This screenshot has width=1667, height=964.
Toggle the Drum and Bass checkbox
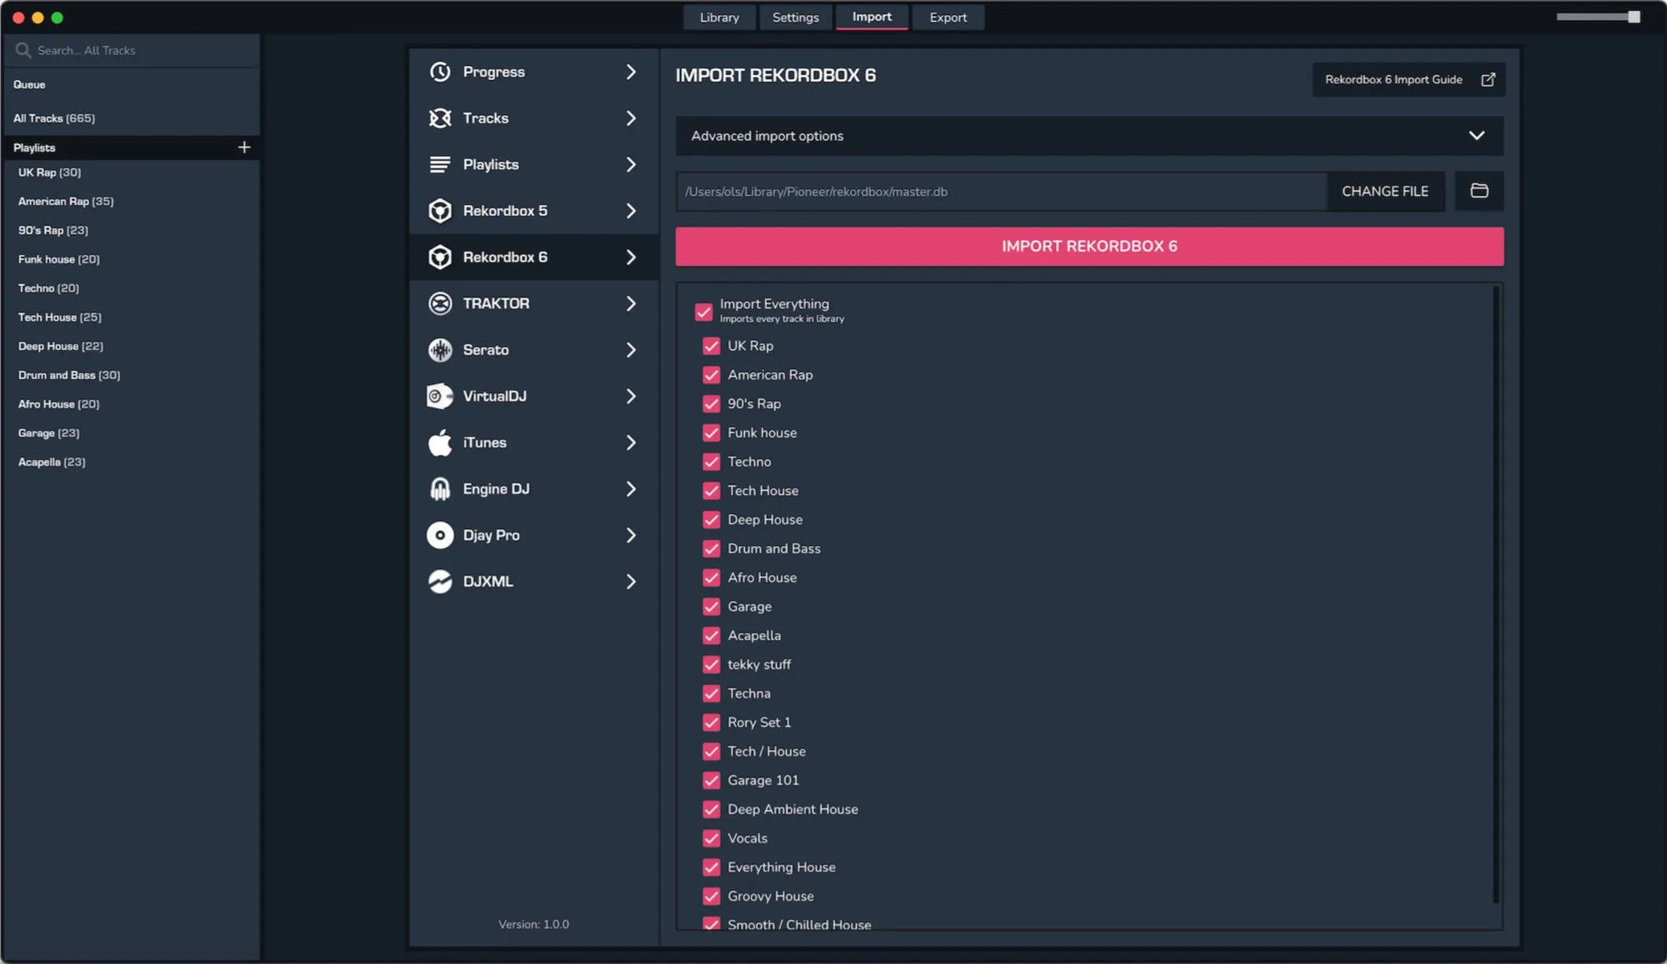coord(711,548)
